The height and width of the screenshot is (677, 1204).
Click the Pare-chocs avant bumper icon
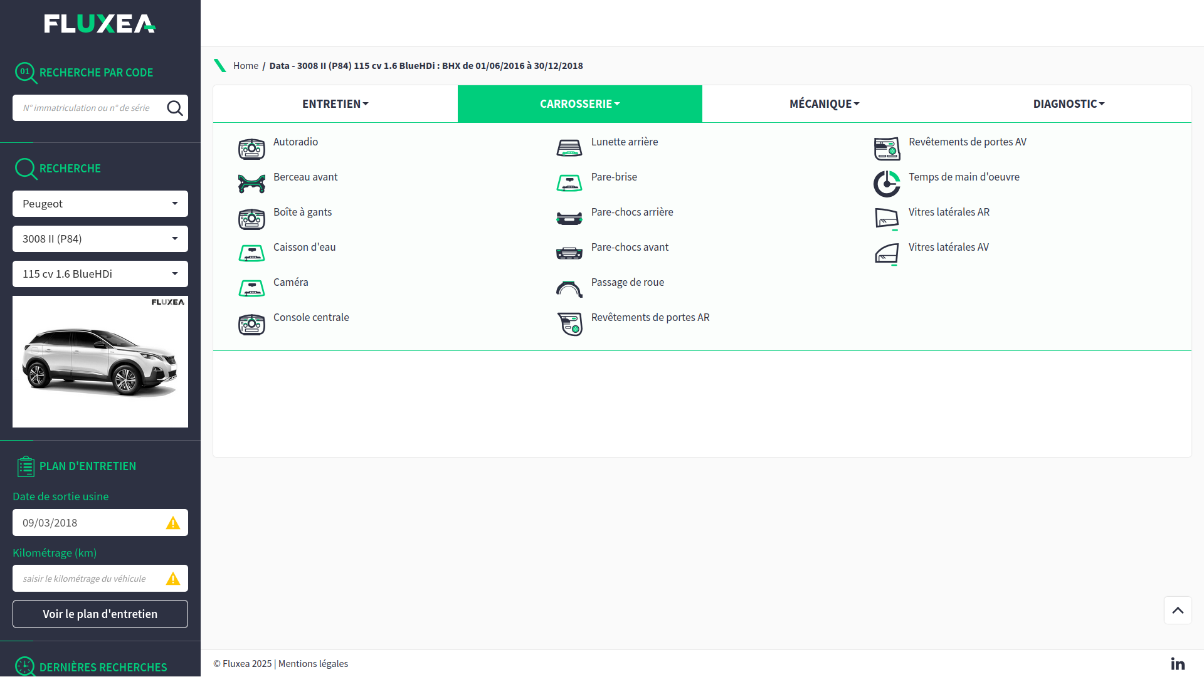tap(569, 254)
